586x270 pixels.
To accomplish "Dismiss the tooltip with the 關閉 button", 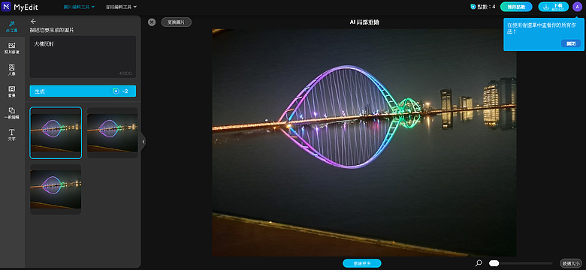I will click(x=571, y=43).
